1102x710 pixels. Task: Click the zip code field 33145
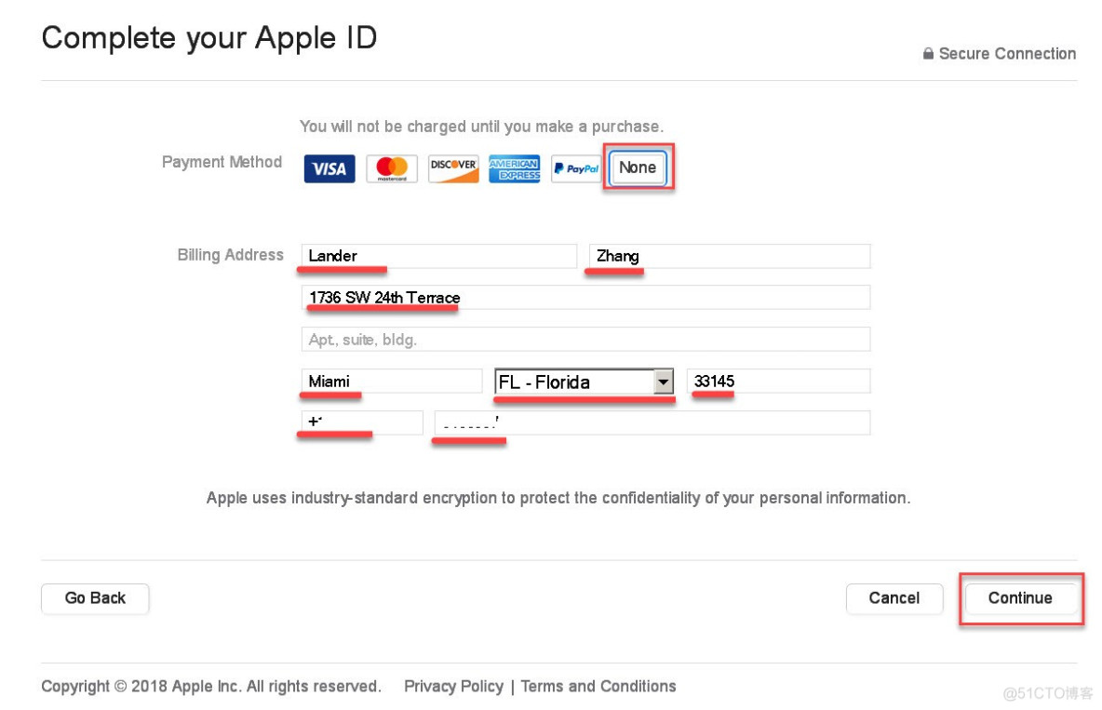pyautogui.click(x=778, y=381)
